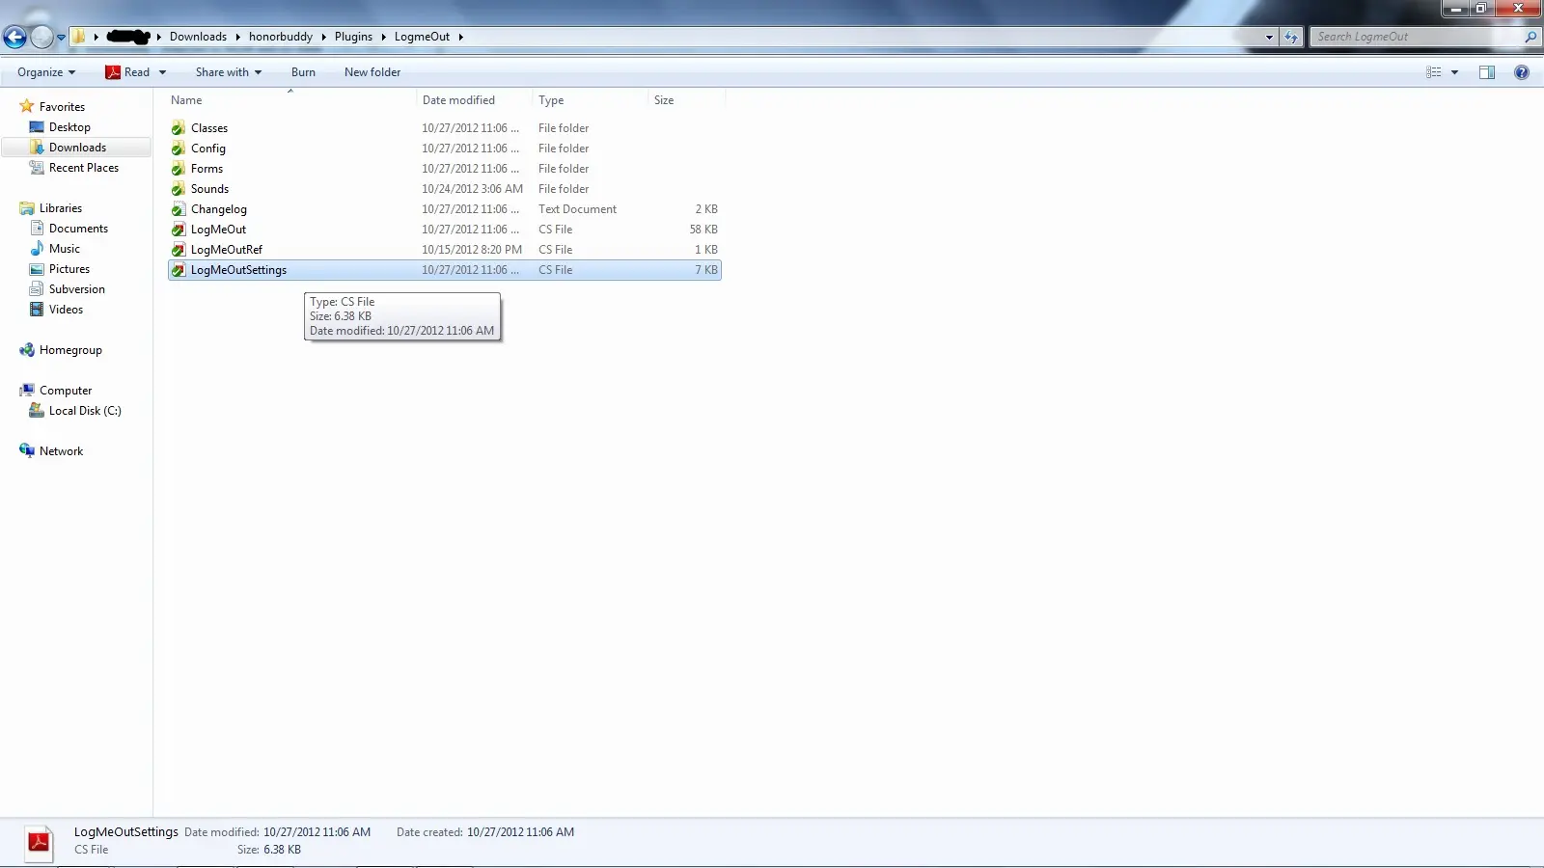Select Local Disk (C:) in navigation tree
Viewport: 1544px width, 868px height.
[x=85, y=411]
